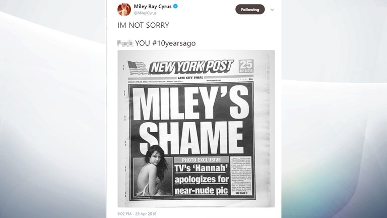Click the blue verified badge
The height and width of the screenshot is (218, 387).
[175, 7]
